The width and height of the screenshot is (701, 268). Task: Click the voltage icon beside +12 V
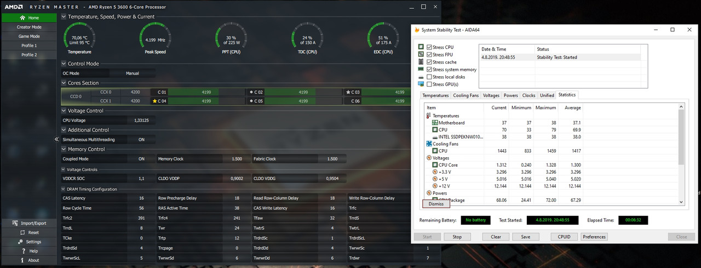coord(435,186)
